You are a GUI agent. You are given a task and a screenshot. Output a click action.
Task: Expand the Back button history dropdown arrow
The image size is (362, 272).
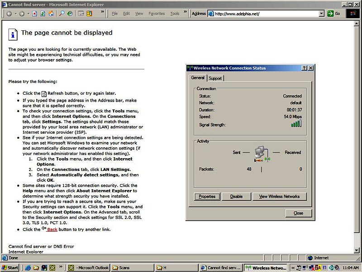[x=15, y=14]
